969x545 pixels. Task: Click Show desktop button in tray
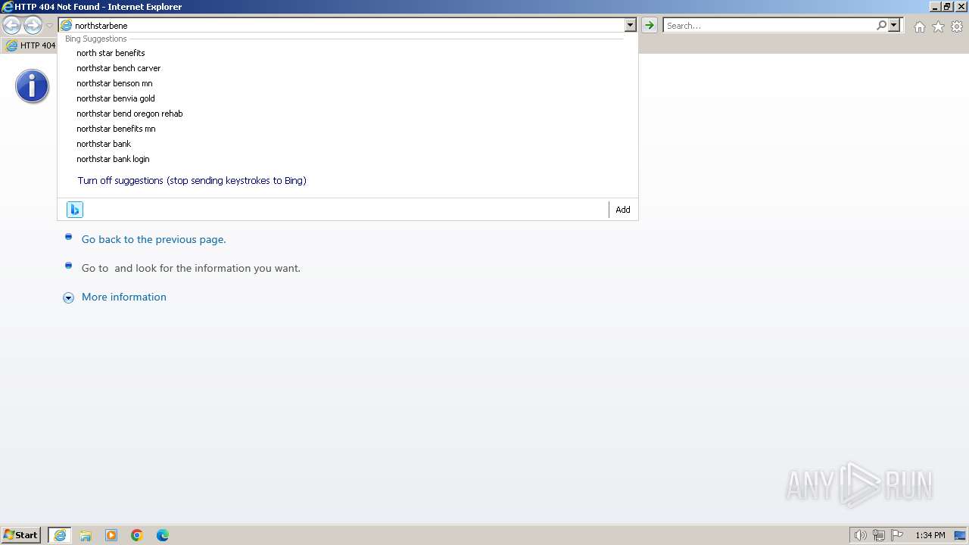960,535
